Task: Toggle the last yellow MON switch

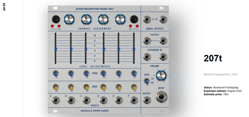Action: pyautogui.click(x=134, y=87)
